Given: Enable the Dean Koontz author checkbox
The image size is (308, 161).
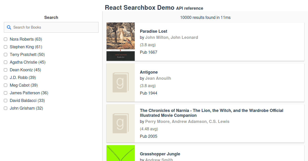Looking at the screenshot, I should click(x=5, y=70).
